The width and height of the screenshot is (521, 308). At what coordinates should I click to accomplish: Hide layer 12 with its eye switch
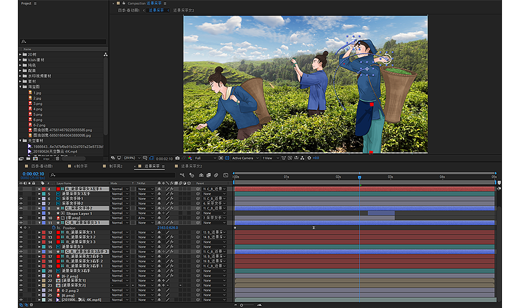[21, 232]
